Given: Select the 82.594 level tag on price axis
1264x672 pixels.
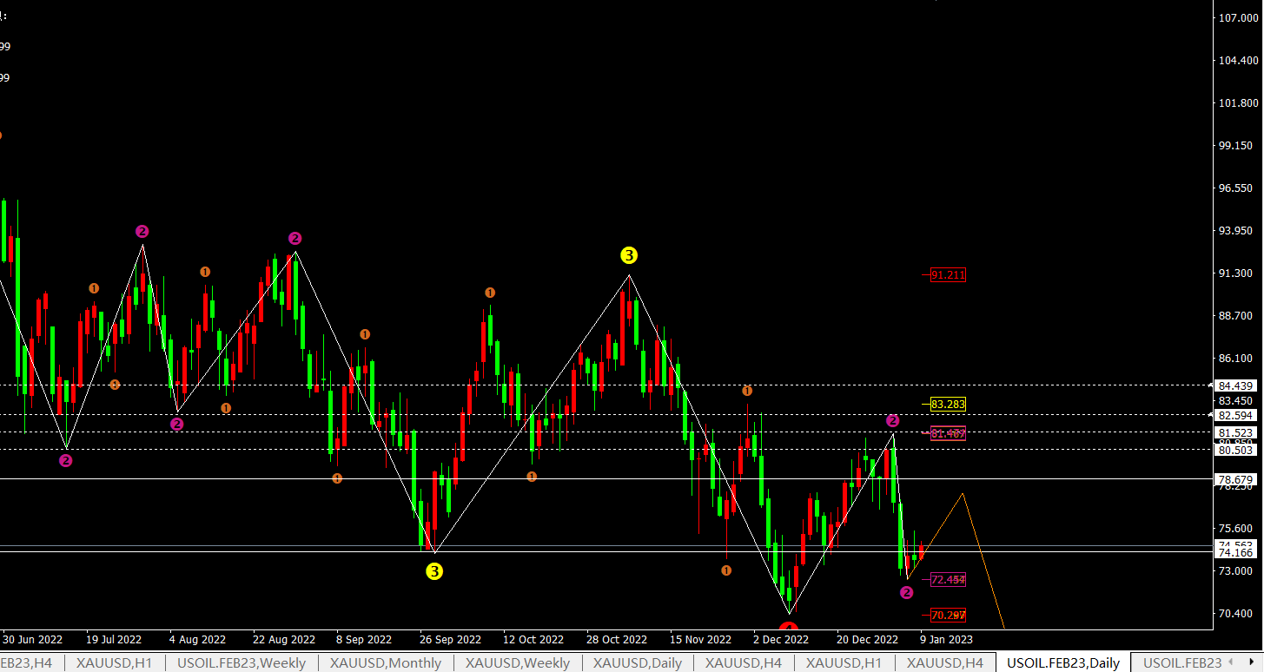Looking at the screenshot, I should tap(1235, 416).
